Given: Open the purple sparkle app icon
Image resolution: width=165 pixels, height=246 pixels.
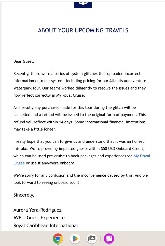Looking at the screenshot, I should pos(109,238).
